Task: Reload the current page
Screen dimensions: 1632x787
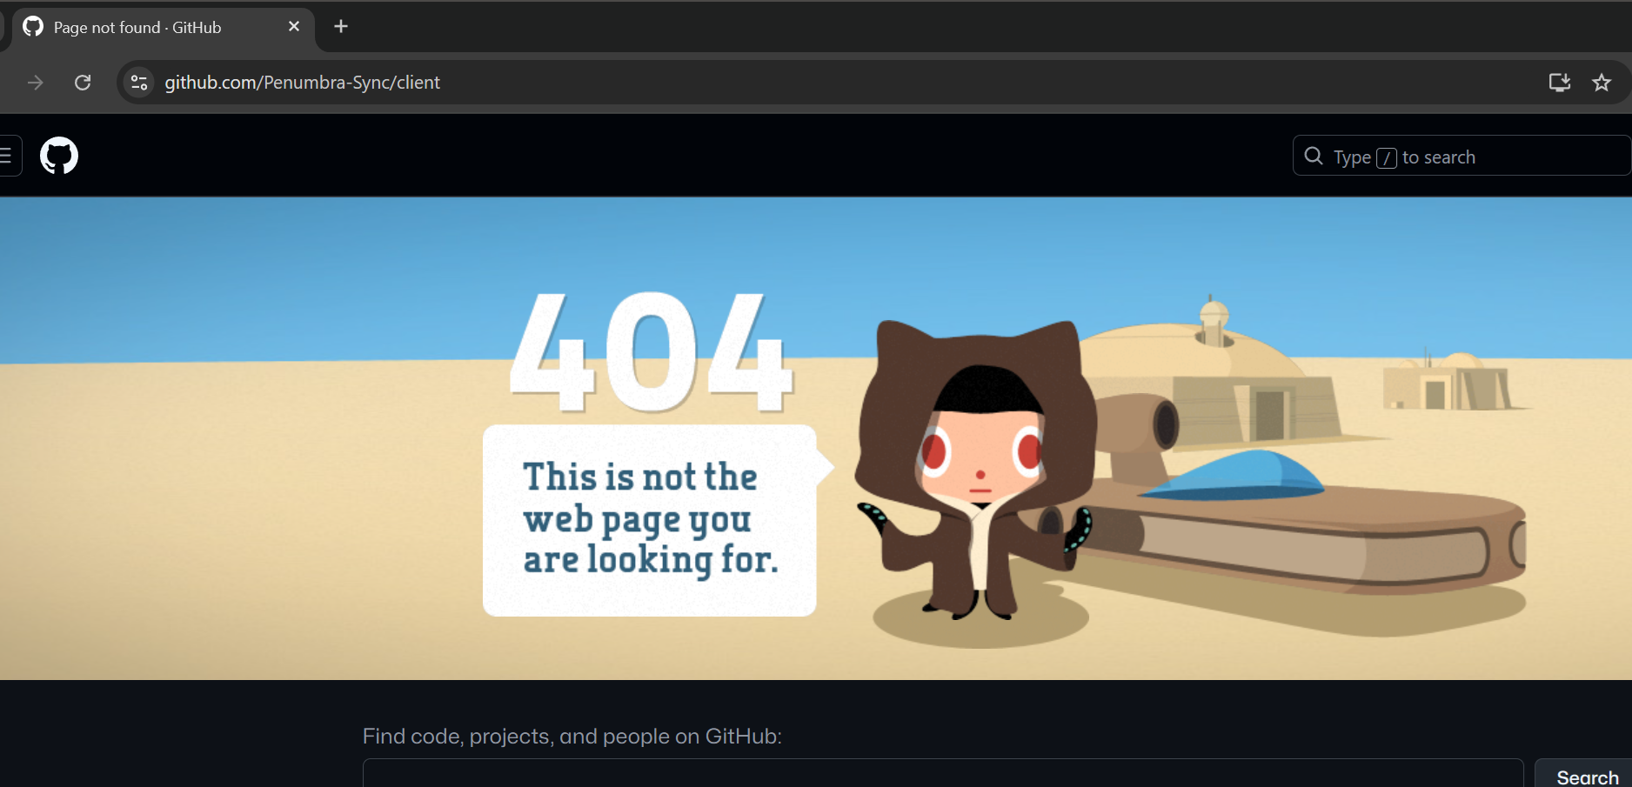Action: 83,83
